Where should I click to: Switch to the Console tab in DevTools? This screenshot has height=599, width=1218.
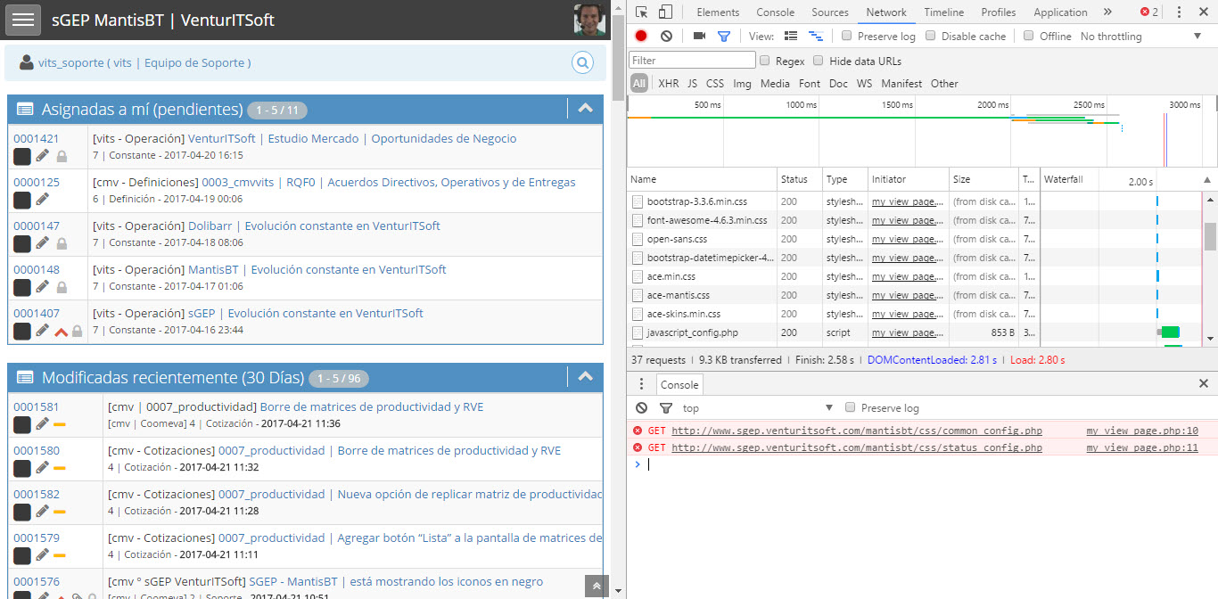point(775,12)
